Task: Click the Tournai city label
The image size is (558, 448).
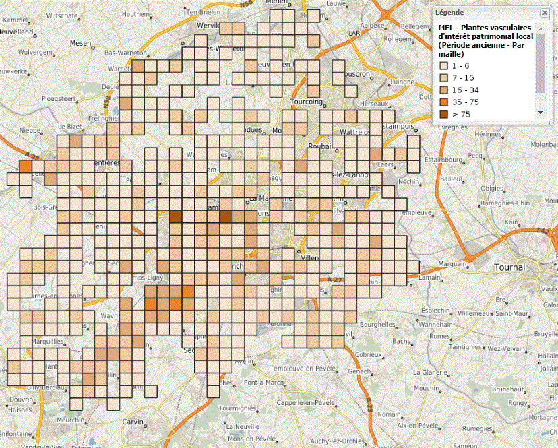Action: coord(509,267)
